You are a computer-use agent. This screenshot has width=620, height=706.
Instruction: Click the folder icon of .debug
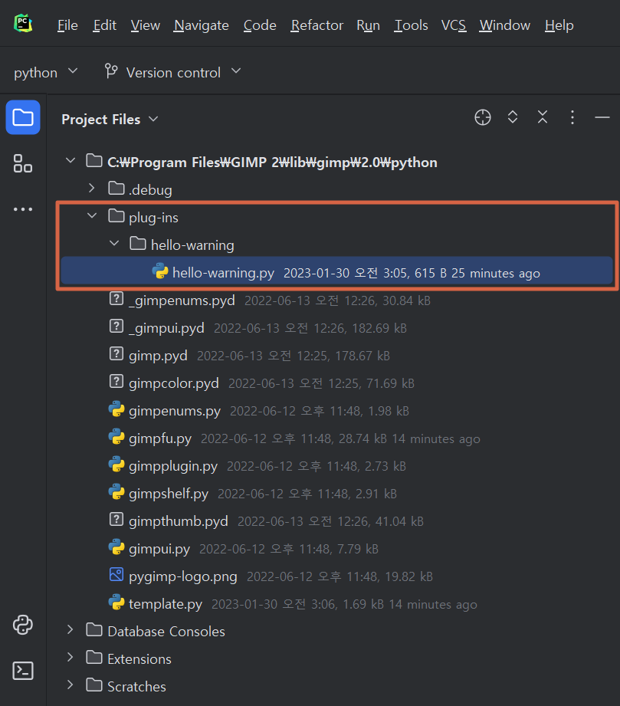(116, 189)
